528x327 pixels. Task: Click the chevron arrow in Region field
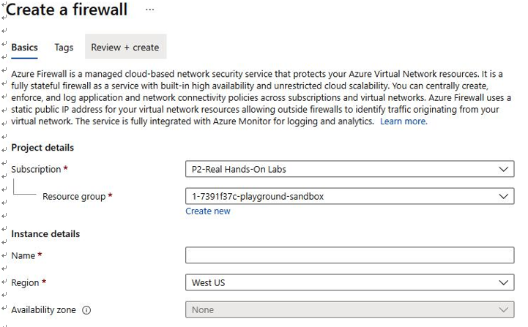point(503,282)
